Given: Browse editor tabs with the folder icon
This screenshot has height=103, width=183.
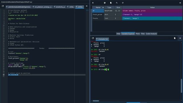Looking at the screenshot, I should coord(3,6).
